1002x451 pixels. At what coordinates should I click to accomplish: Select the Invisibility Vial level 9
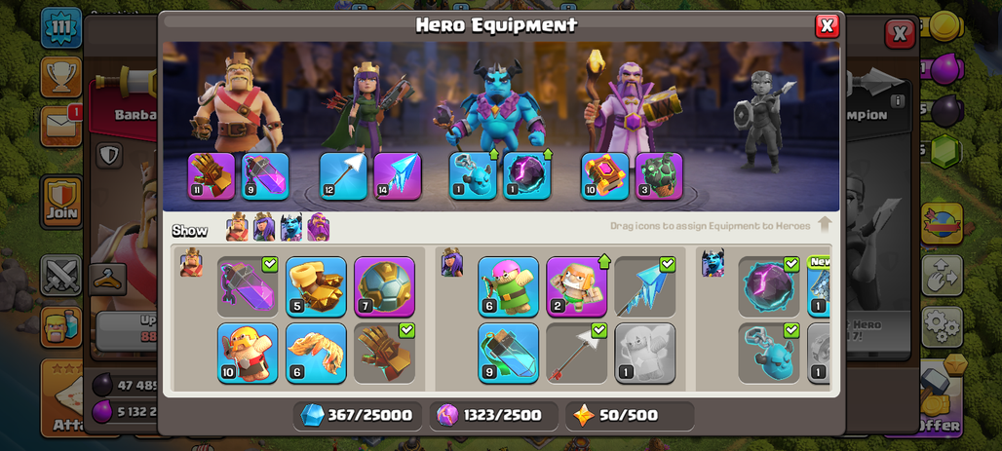tap(508, 354)
